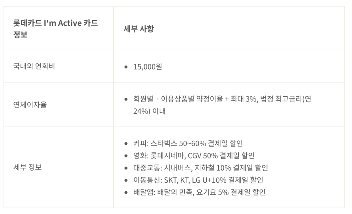
Task: Click the bullet beside 대중교통 benefit
Action: [x=126, y=168]
